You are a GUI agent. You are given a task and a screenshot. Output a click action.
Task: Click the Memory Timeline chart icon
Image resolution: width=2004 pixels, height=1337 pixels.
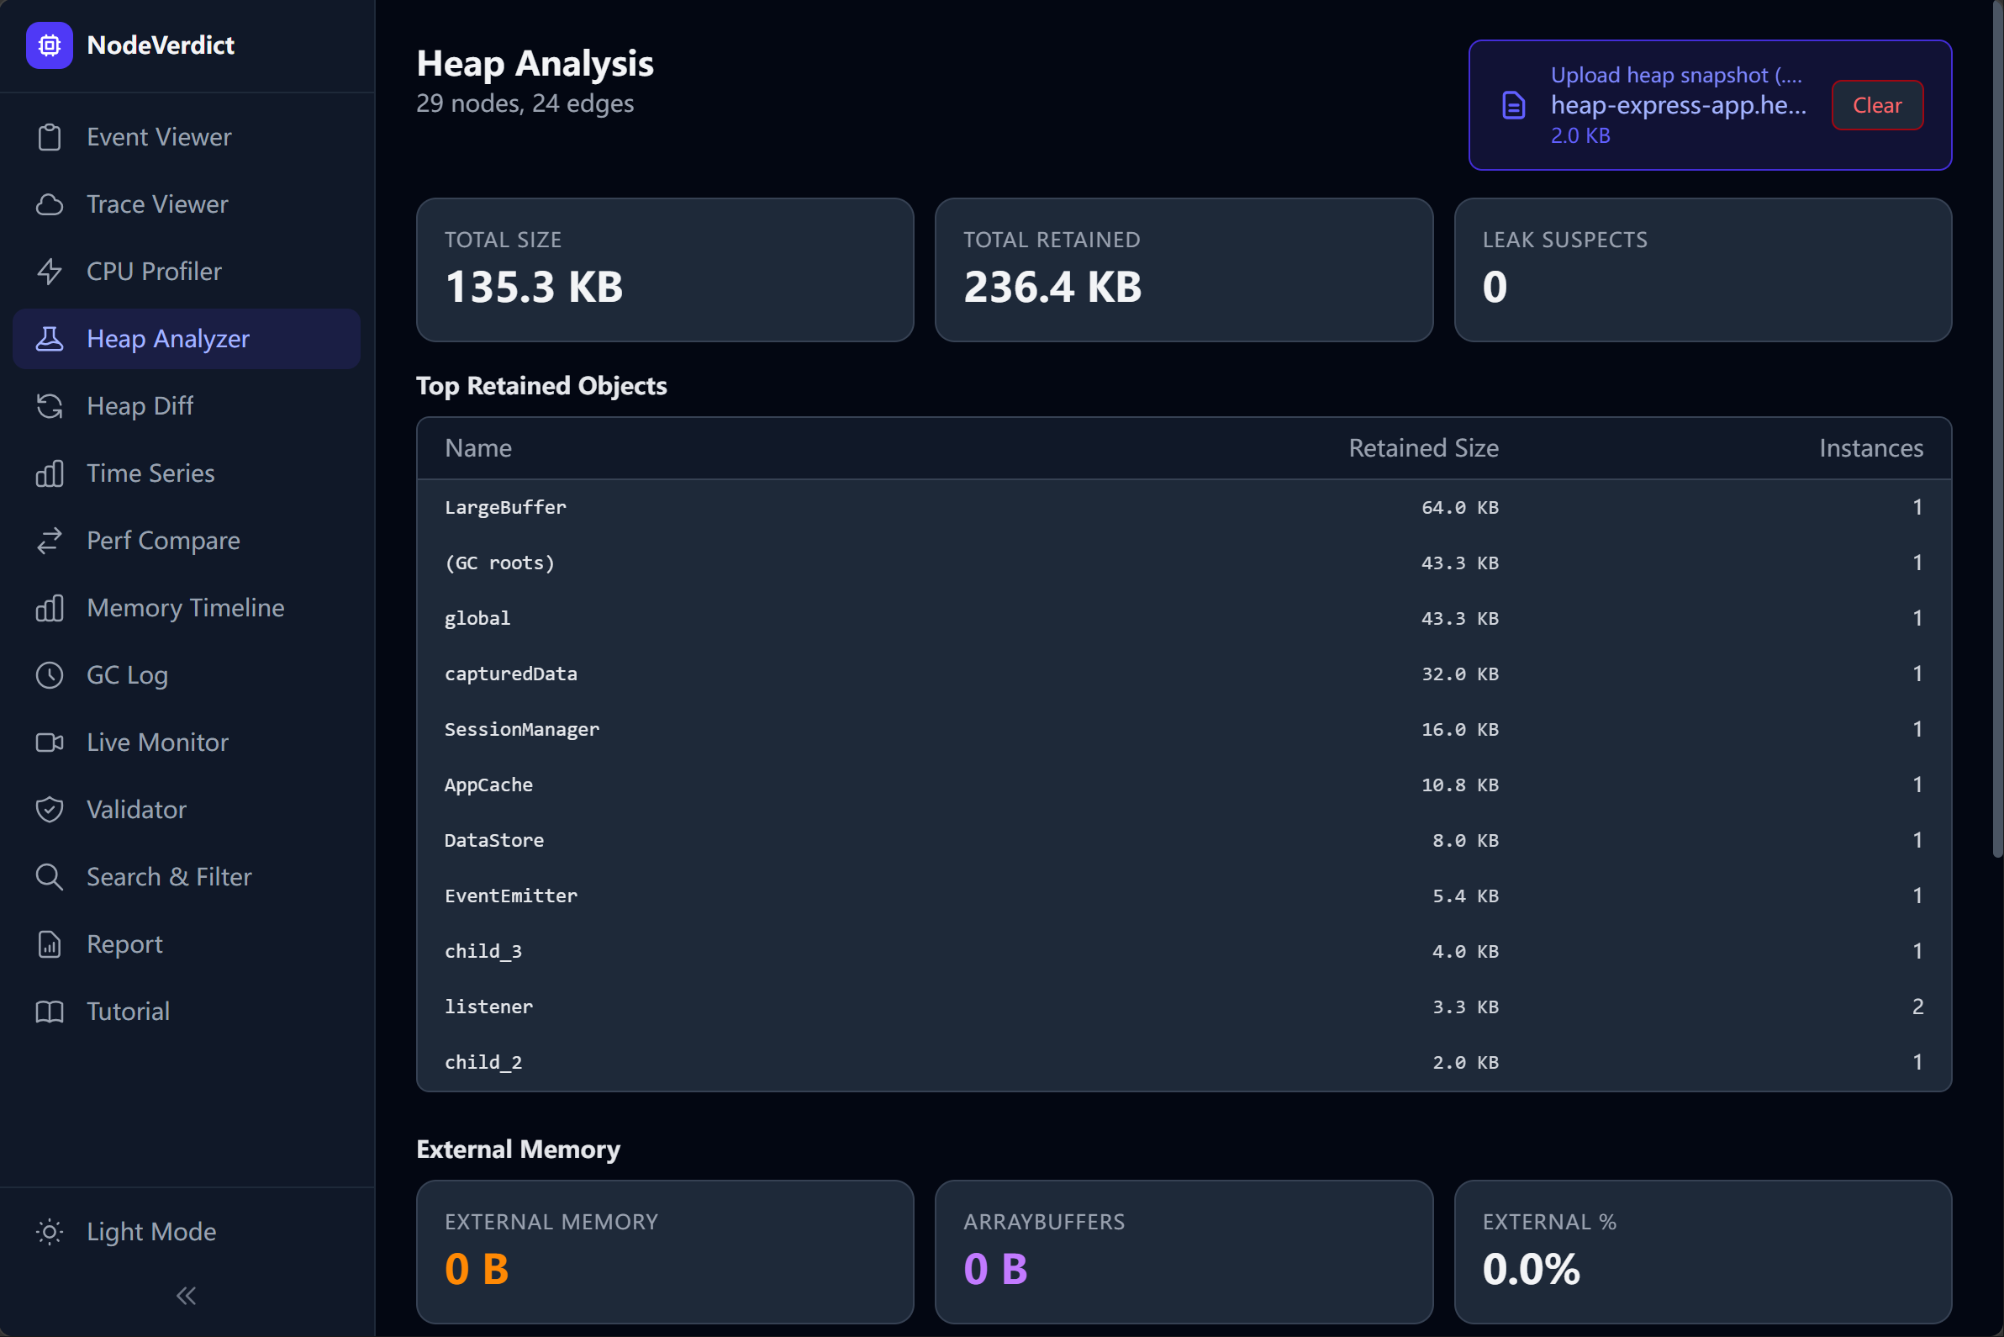[50, 608]
